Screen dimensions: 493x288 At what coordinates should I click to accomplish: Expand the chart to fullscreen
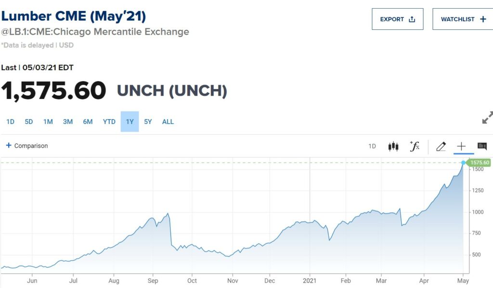point(487,118)
